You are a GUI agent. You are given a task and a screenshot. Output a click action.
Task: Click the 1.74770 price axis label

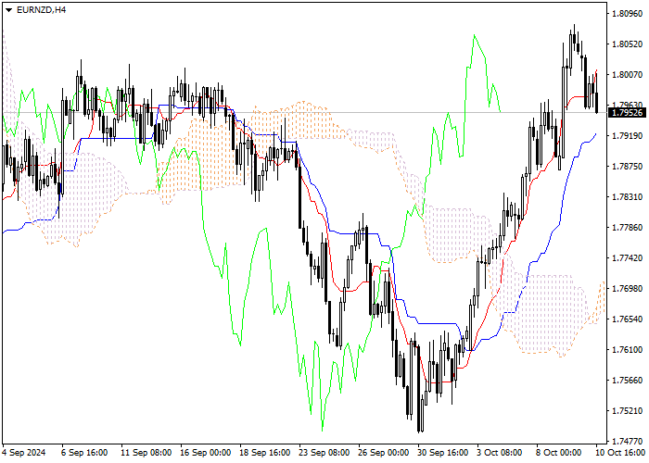628,442
